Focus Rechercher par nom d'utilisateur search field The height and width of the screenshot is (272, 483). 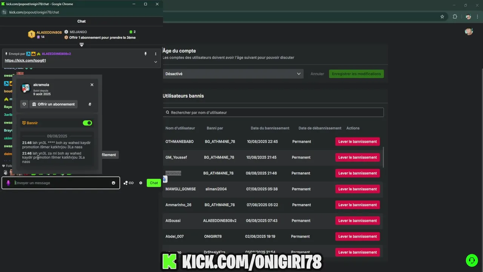[x=274, y=113]
